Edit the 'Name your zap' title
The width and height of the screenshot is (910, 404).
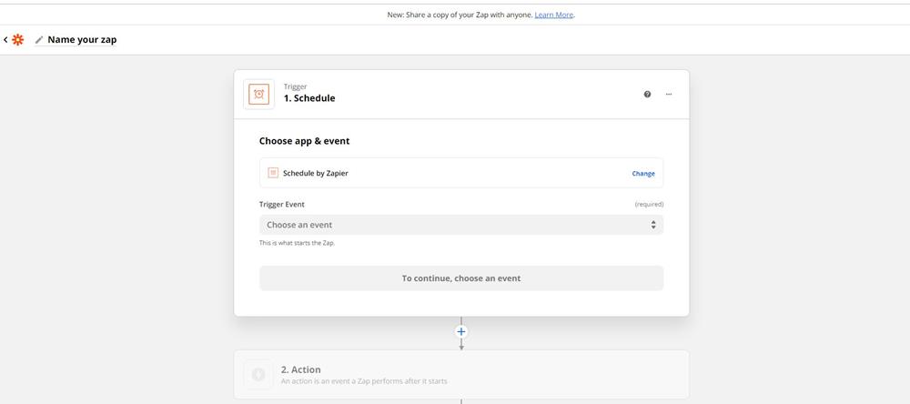(82, 40)
